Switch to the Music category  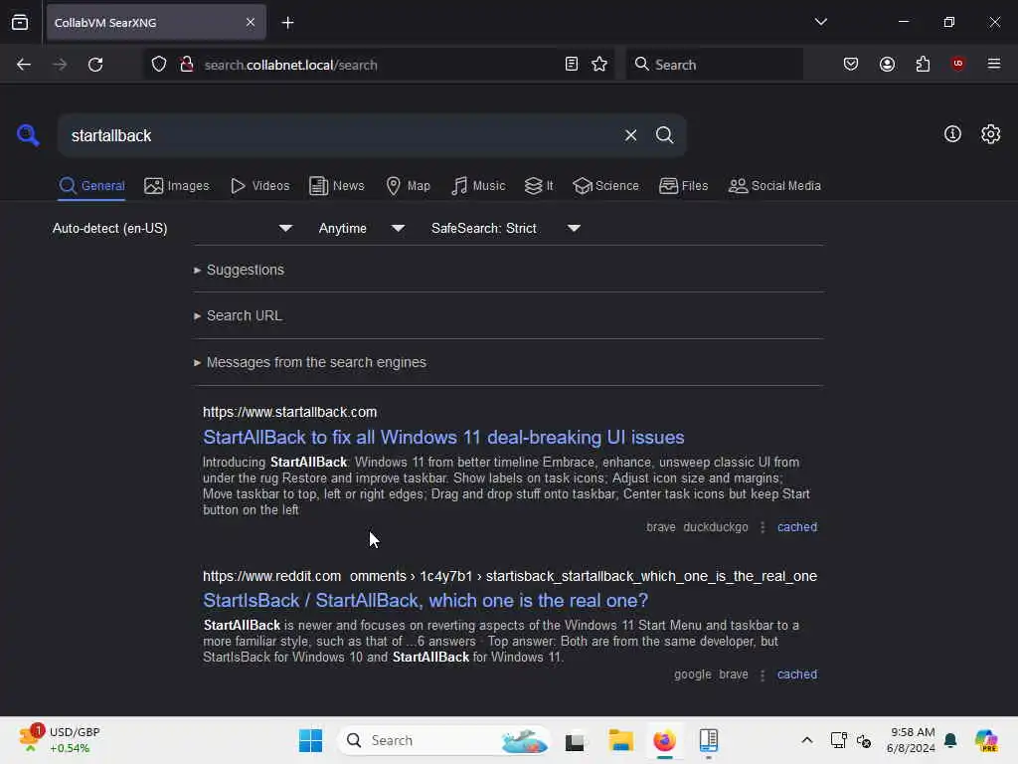[x=478, y=186]
